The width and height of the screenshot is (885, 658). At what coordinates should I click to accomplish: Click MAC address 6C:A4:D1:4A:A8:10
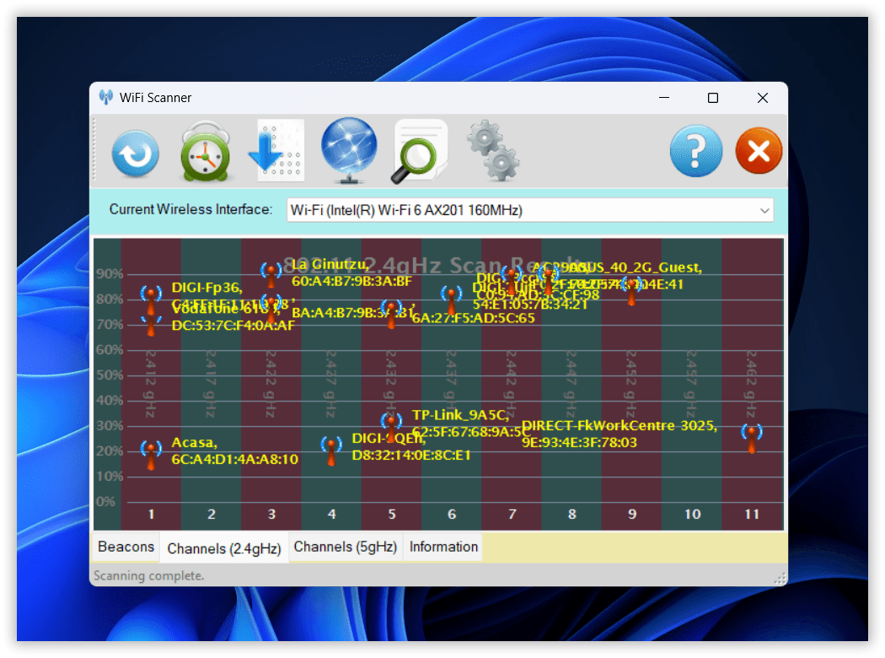[x=235, y=459]
